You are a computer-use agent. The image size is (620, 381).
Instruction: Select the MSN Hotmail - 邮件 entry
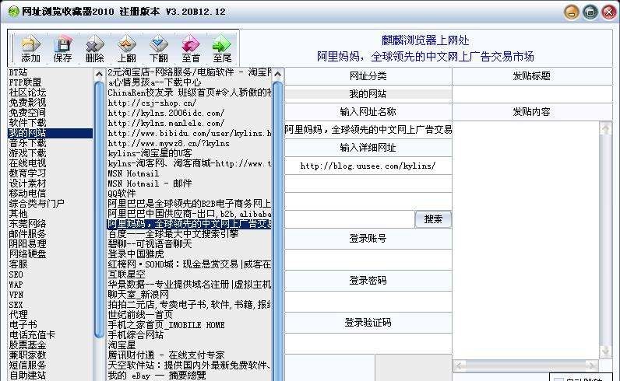(150, 184)
